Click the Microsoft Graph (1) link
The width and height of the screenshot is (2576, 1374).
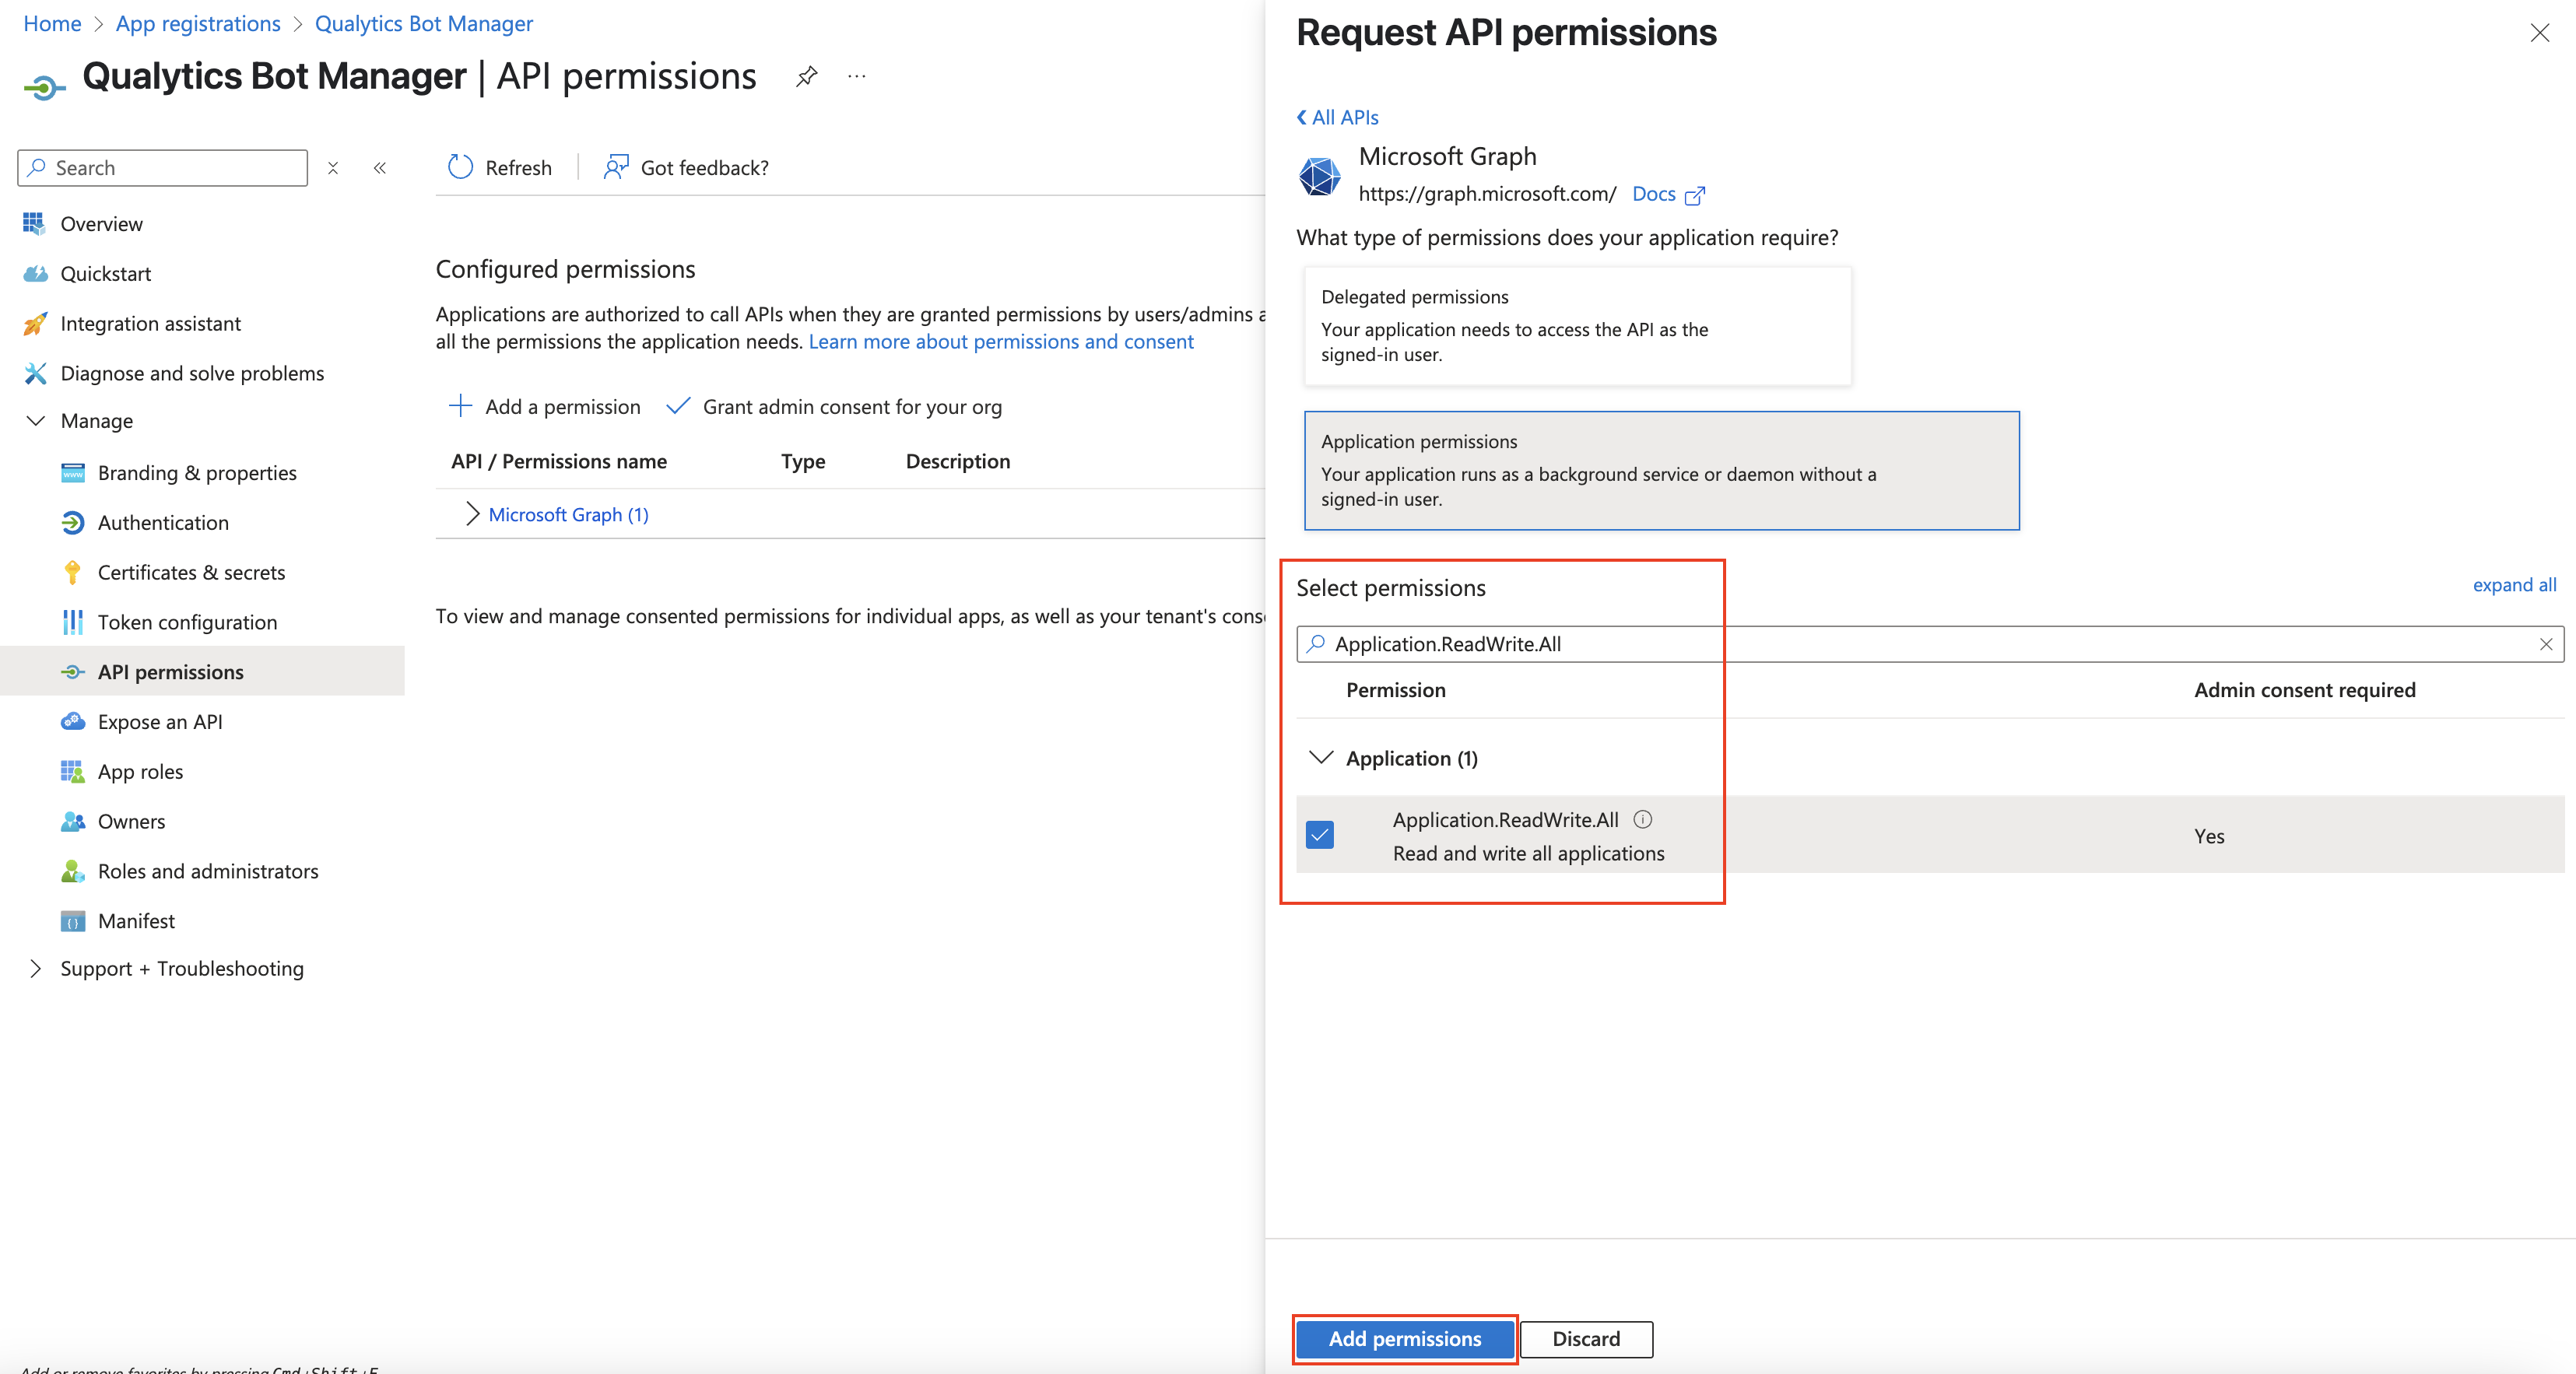pos(568,515)
